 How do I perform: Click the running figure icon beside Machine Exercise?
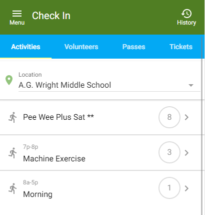coord(12,153)
